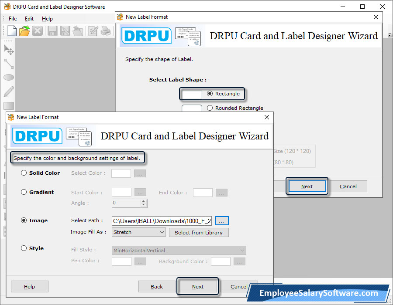The width and height of the screenshot is (393, 305).
Task: Click the export folder toolbar icon
Action: click(x=78, y=31)
